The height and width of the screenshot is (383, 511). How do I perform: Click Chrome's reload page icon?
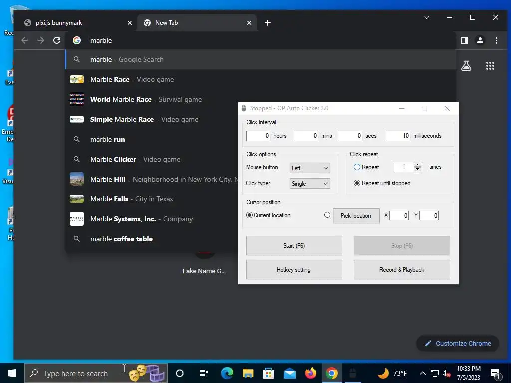[57, 40]
